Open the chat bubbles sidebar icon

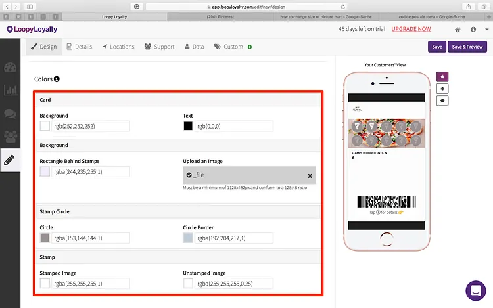[10, 114]
